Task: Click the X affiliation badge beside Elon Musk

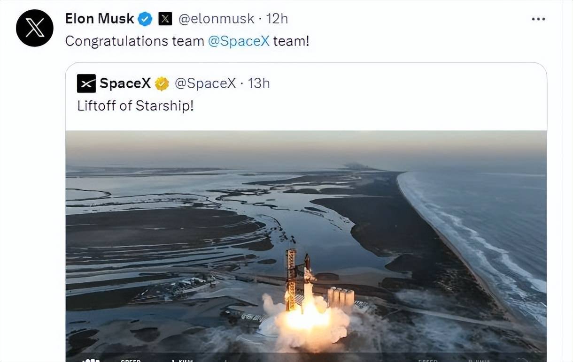Action: pos(165,19)
